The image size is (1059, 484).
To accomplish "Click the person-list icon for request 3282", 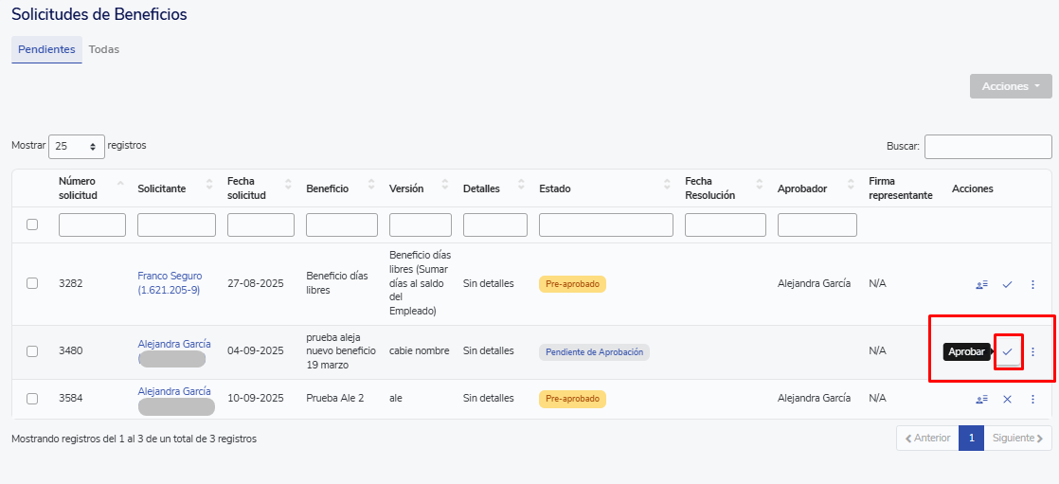I will click(981, 284).
